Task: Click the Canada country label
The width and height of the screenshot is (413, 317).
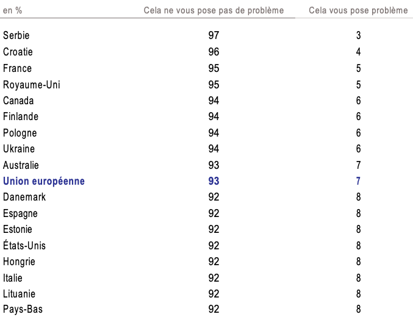Action: (19, 101)
